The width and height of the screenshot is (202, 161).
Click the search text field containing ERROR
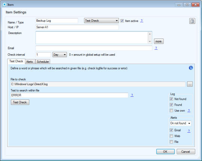click(x=69, y=95)
